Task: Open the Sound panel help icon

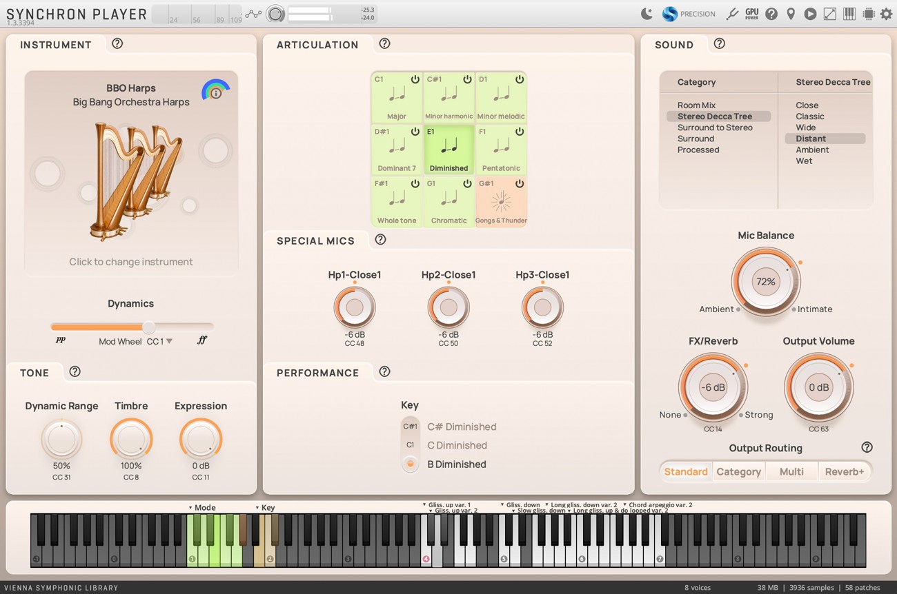Action: pyautogui.click(x=719, y=43)
